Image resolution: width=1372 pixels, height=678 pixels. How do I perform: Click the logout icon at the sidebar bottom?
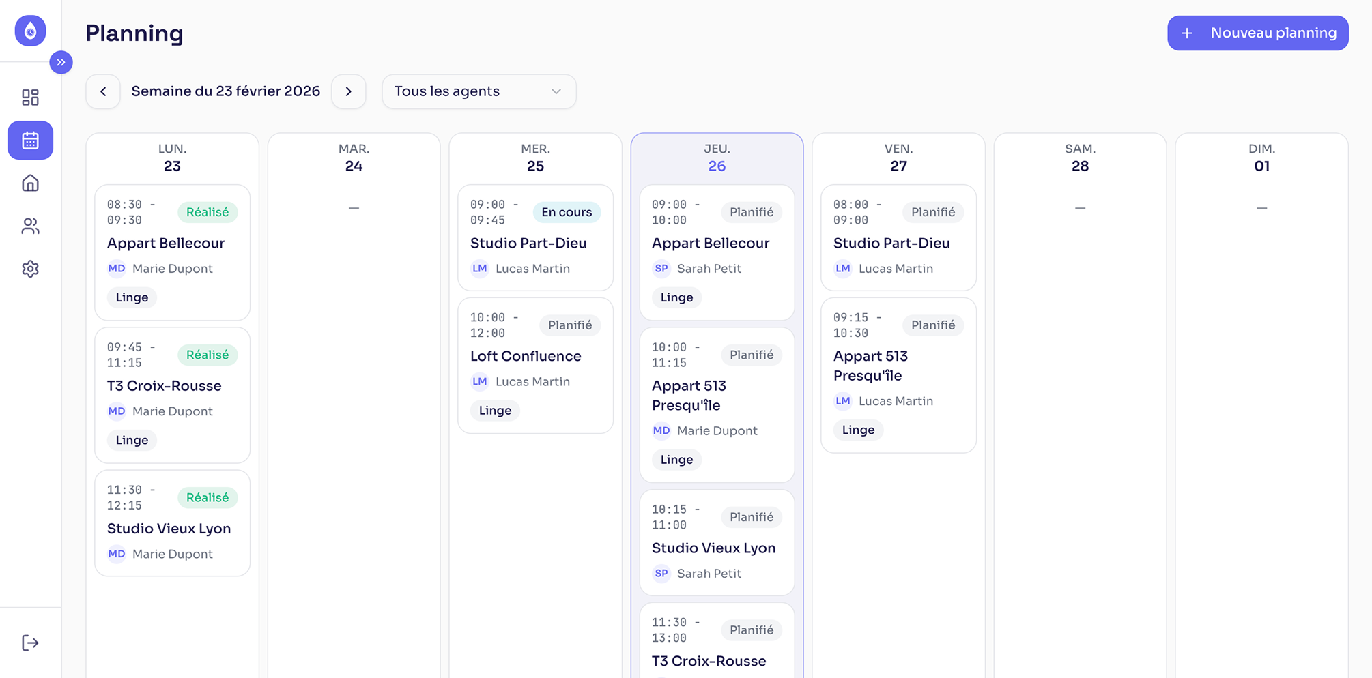pos(30,642)
